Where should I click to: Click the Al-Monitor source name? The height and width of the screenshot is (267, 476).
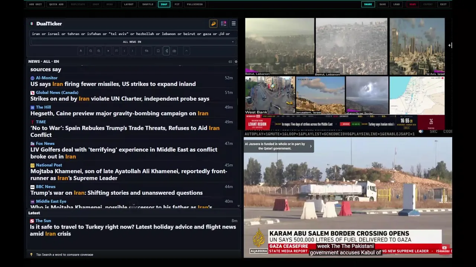pyautogui.click(x=46, y=78)
